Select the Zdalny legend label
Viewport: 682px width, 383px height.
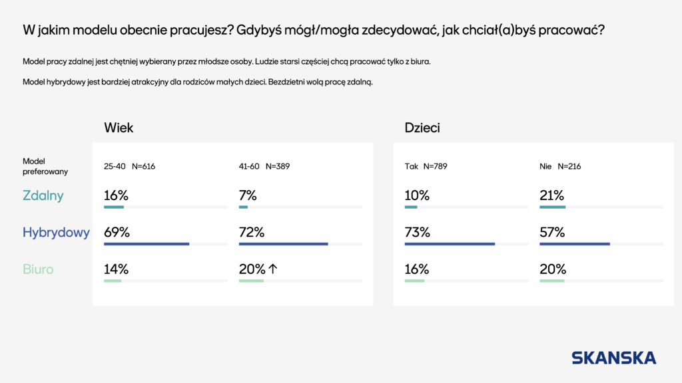tap(43, 196)
